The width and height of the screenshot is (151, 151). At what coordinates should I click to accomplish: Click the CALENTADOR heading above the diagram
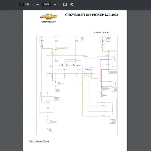coord(101,33)
